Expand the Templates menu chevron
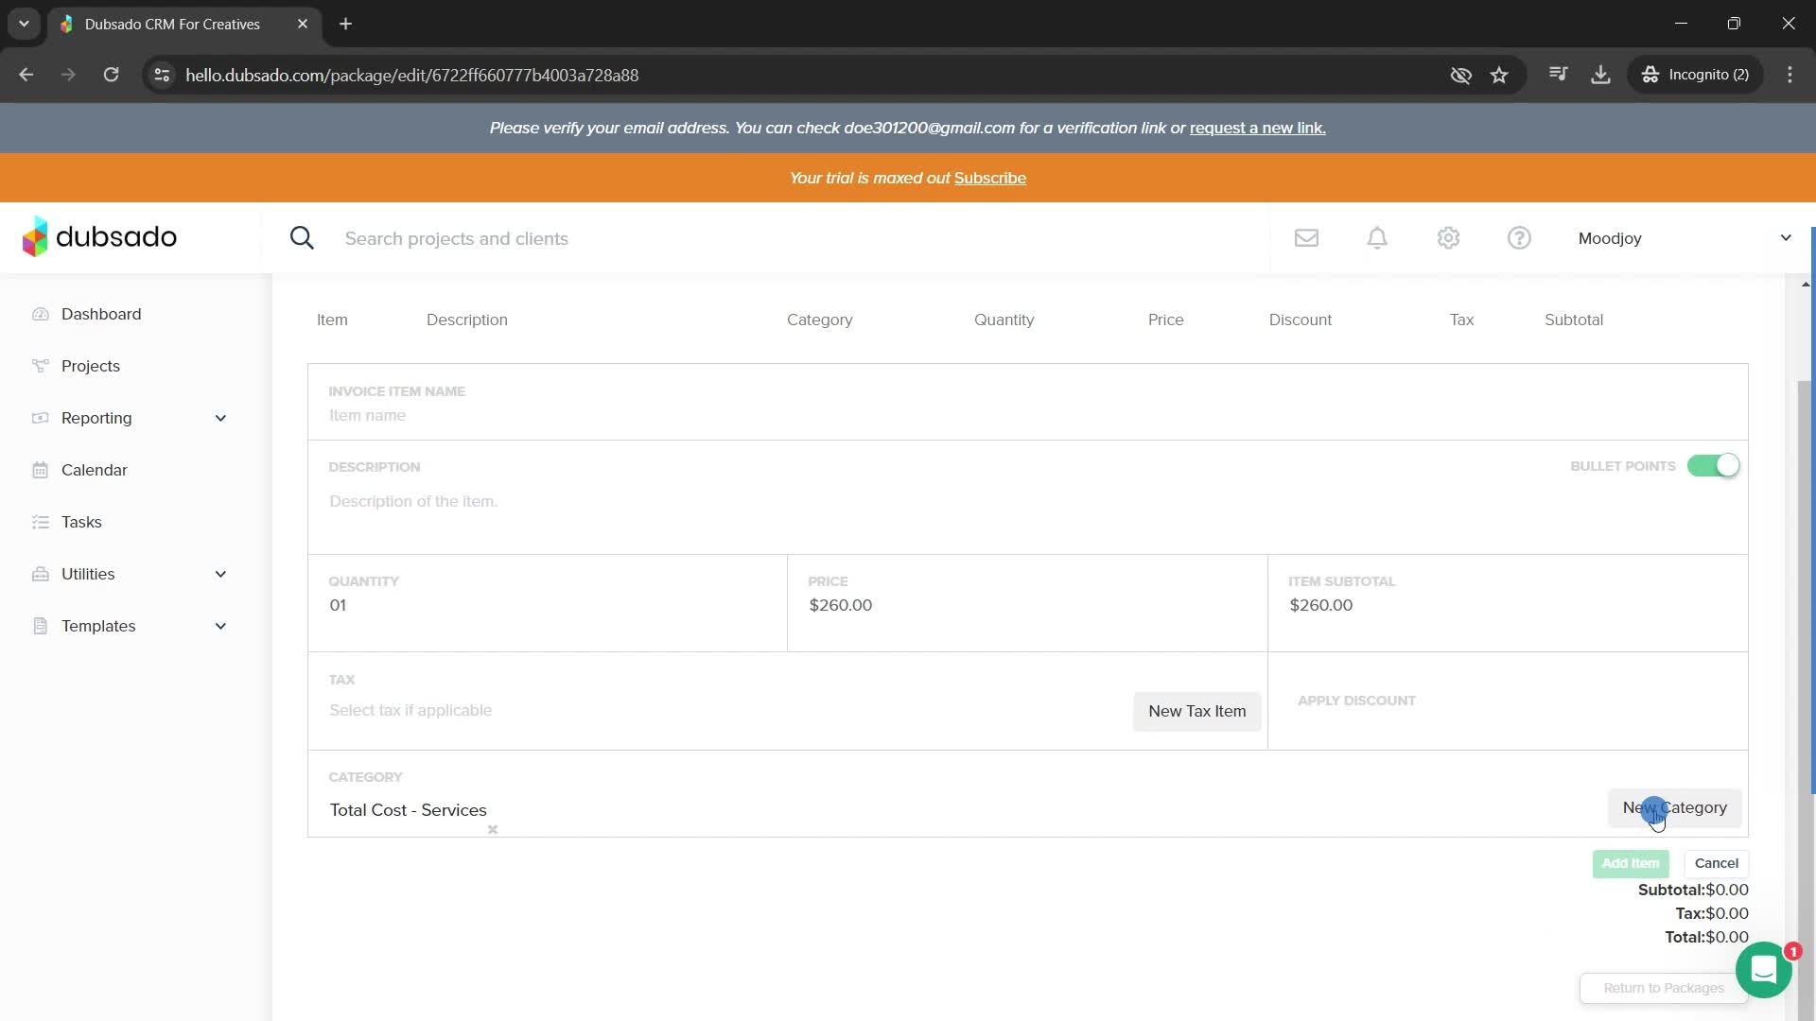 point(220,626)
